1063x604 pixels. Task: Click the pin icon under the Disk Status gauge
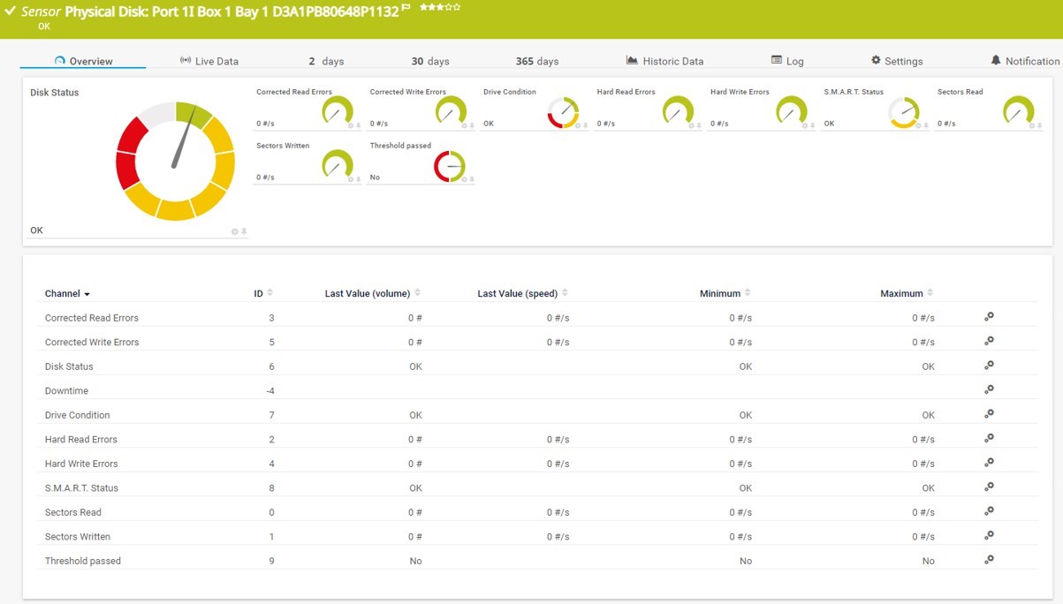coord(244,231)
